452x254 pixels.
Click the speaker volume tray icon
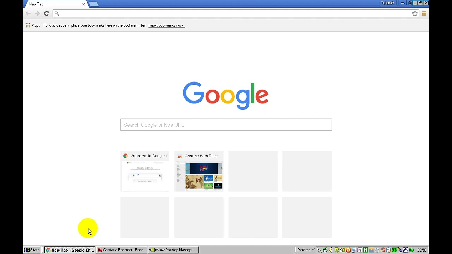click(x=331, y=250)
